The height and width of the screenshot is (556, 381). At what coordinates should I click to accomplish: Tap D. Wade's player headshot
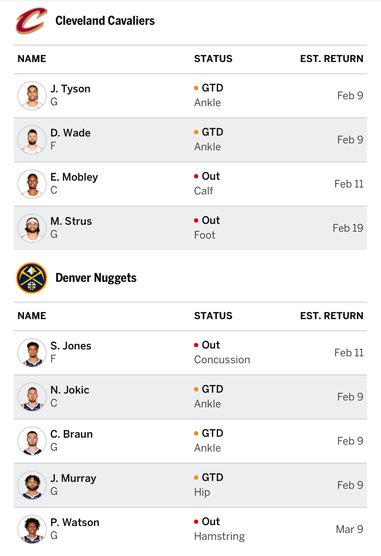pyautogui.click(x=32, y=140)
